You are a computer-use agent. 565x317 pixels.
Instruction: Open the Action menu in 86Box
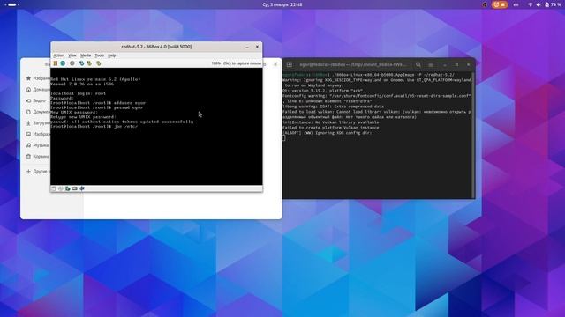point(58,55)
